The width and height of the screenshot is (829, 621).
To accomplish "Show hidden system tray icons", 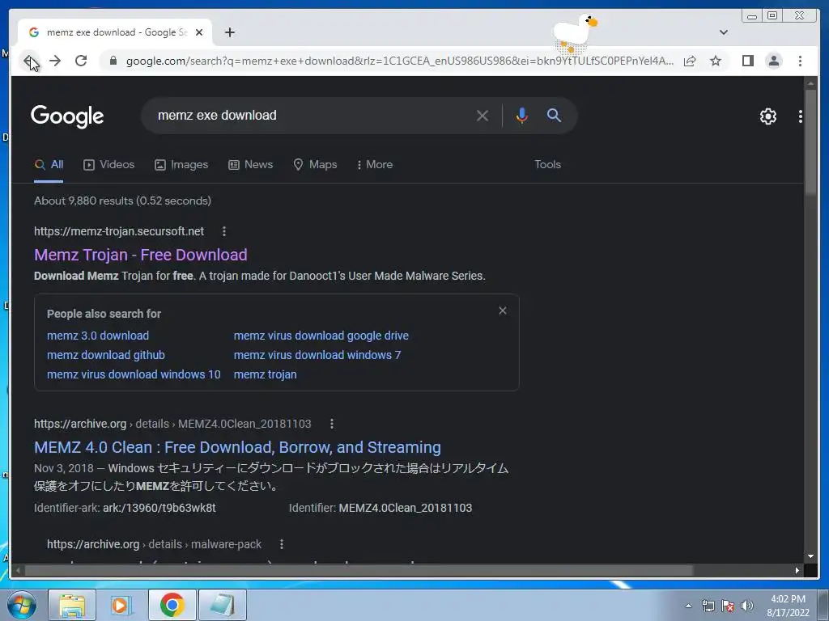I will [688, 606].
